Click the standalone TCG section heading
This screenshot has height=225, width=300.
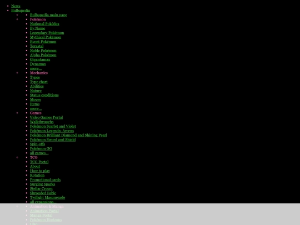click(34, 158)
